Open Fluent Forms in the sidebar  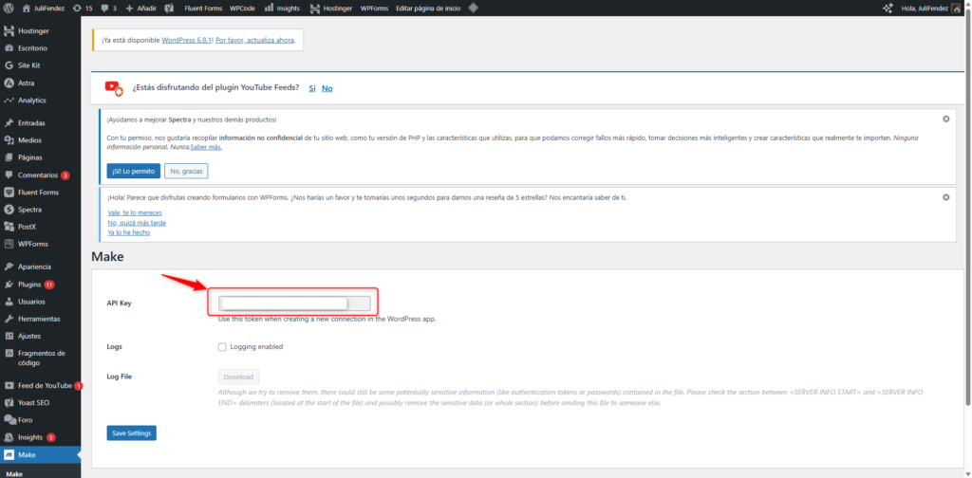click(x=40, y=193)
